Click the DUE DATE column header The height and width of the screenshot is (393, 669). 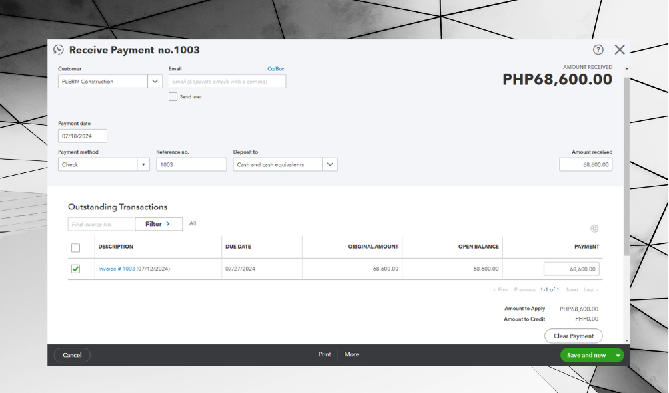pos(238,247)
